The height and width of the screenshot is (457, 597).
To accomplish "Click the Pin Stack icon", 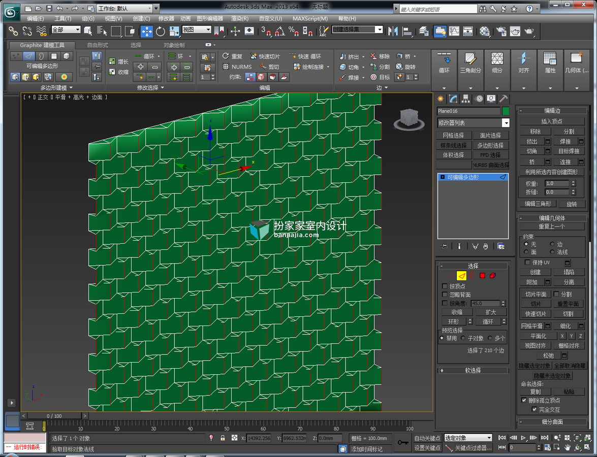I will pyautogui.click(x=444, y=246).
